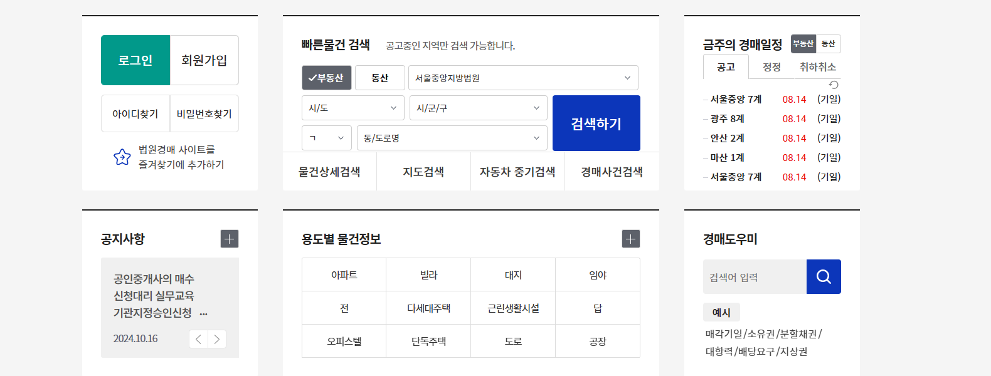The image size is (991, 376).
Task: Select 단독주택 property type
Action: [429, 341]
